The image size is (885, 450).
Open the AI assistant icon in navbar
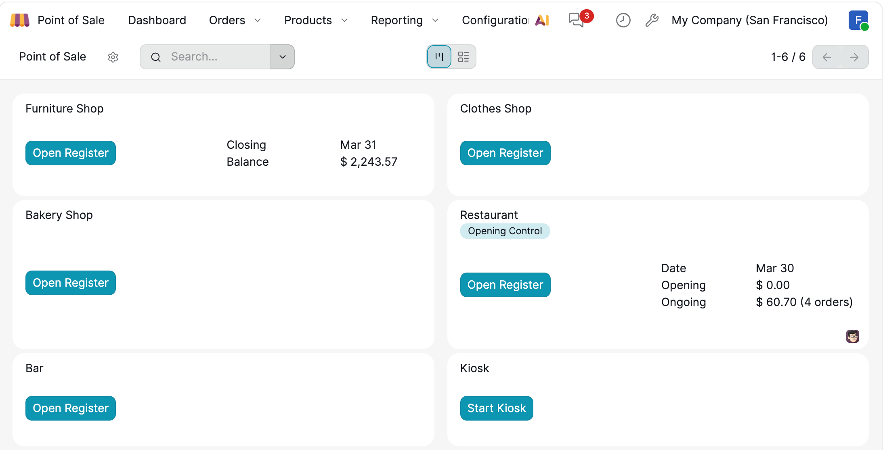[x=542, y=20]
